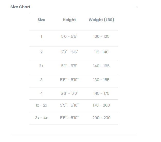Screen dimensions: 161x142
Task: Click the 140 - 165 weight value
Action: click(x=101, y=66)
